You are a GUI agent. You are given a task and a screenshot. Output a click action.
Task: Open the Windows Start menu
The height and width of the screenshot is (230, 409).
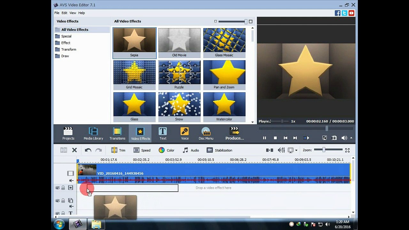coord(59,224)
